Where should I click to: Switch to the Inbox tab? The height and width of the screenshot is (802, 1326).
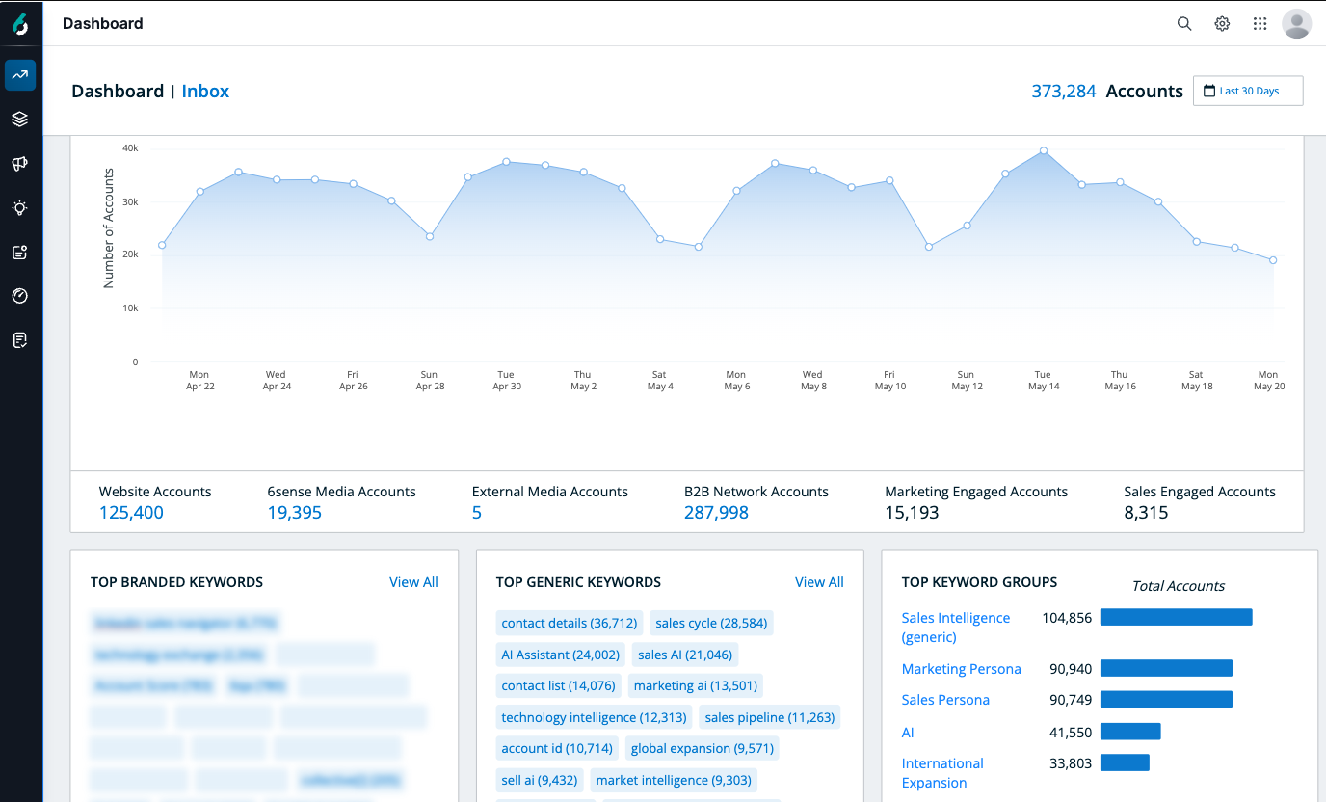(205, 92)
